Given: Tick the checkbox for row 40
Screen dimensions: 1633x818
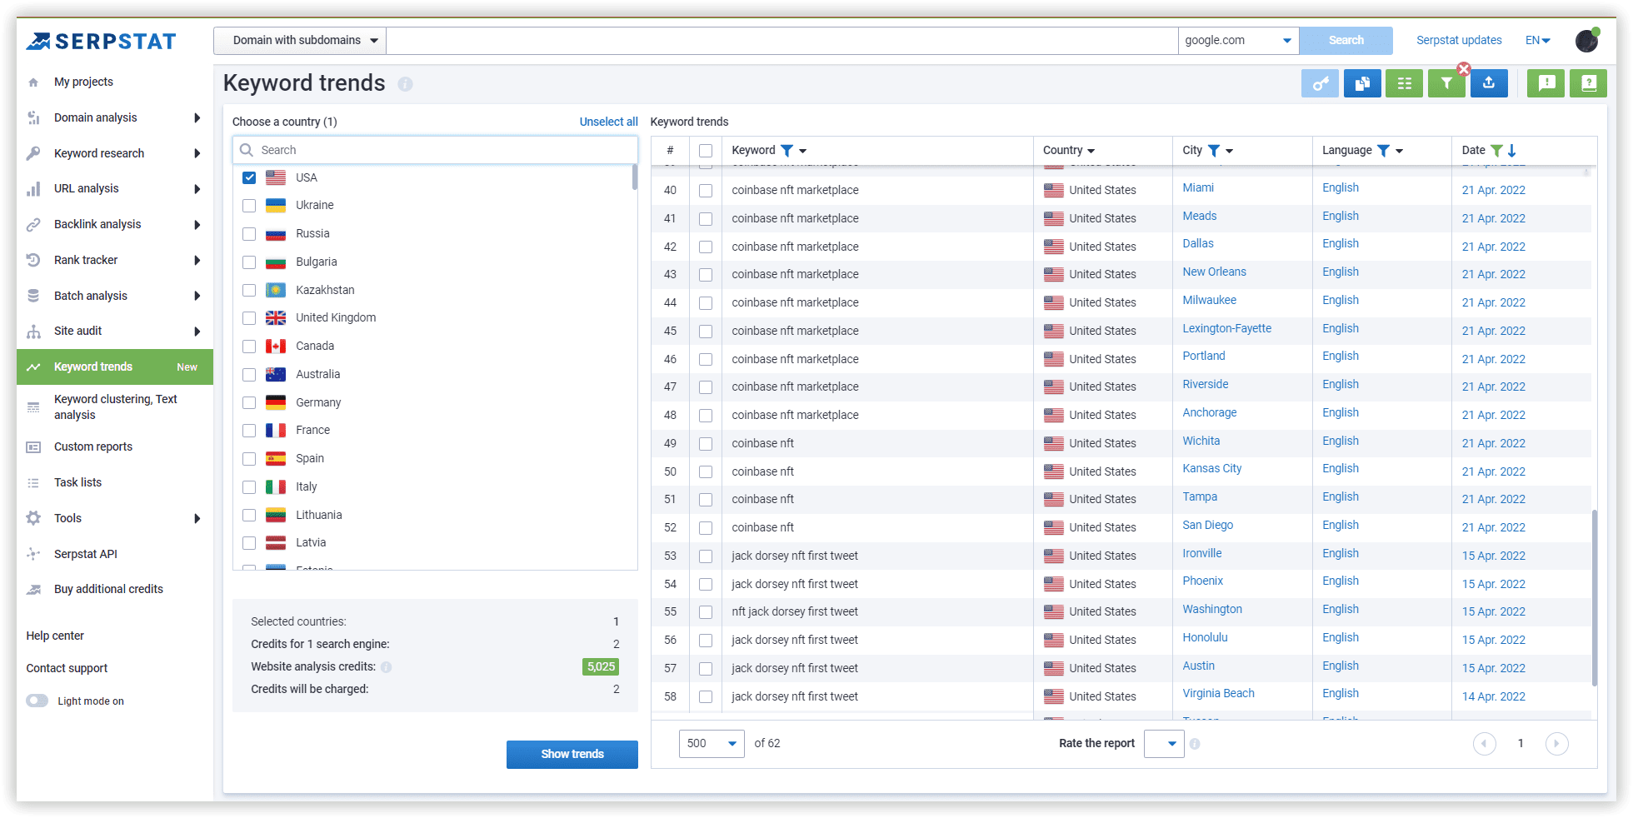Looking at the screenshot, I should [x=706, y=191].
